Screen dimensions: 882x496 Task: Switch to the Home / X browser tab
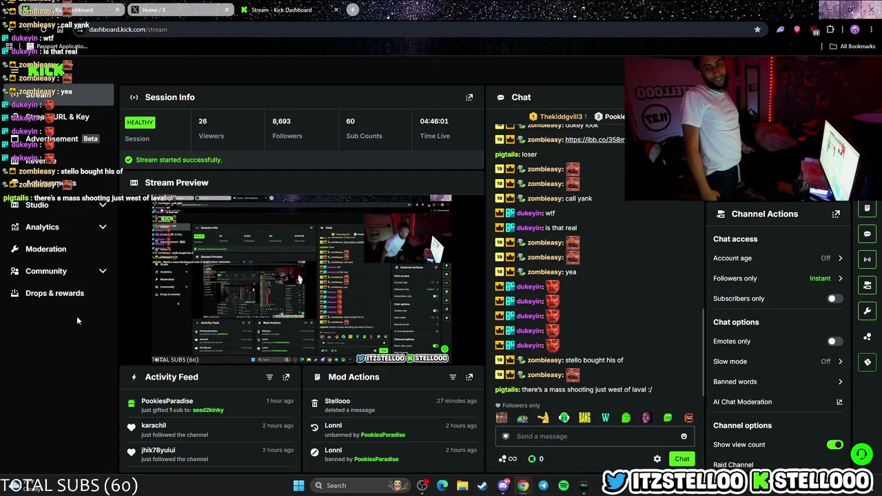(179, 10)
